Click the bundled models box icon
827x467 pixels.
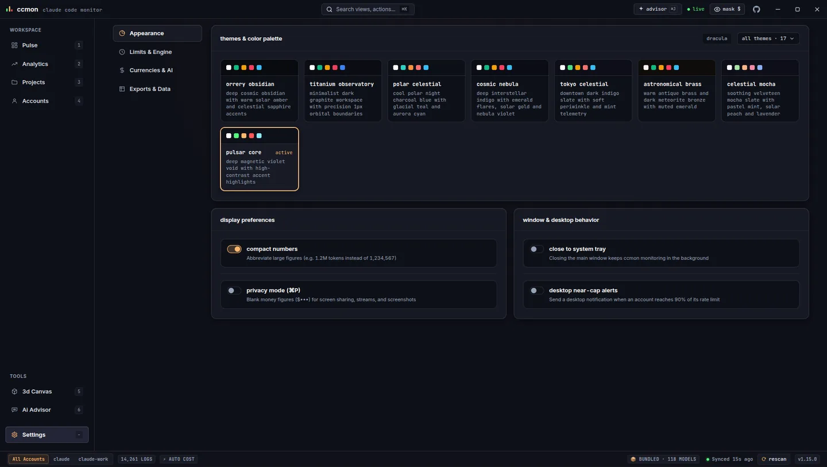click(x=633, y=459)
